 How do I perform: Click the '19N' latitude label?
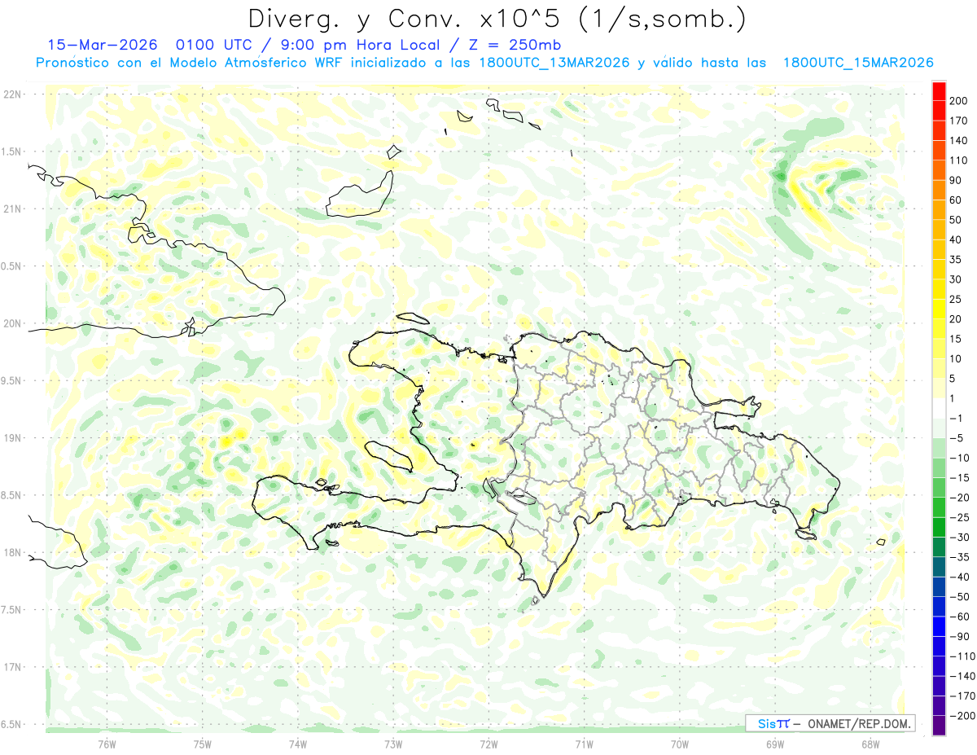11,438
